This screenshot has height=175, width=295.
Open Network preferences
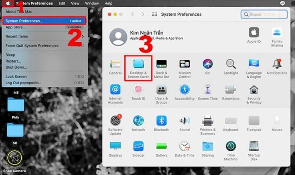[x=138, y=124]
